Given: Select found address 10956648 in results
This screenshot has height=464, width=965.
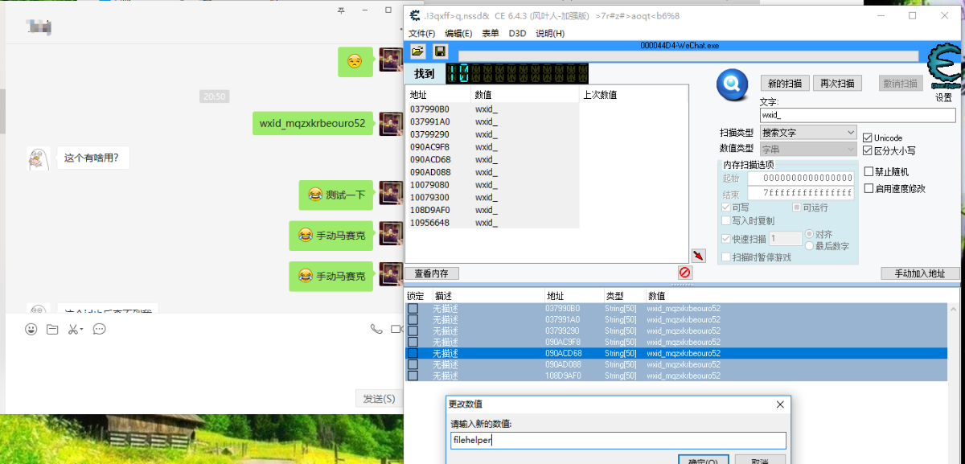Looking at the screenshot, I should [493, 223].
